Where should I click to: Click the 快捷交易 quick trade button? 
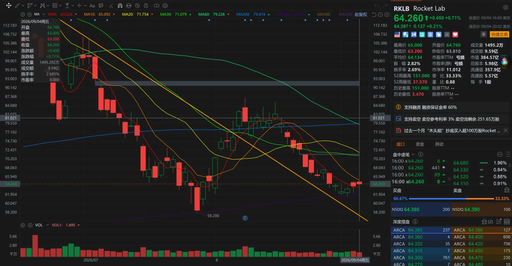click(500, 34)
